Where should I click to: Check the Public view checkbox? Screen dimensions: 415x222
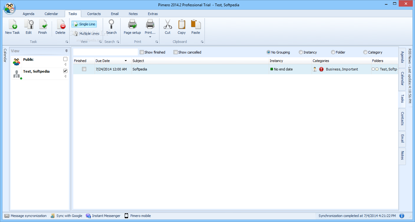pos(65,59)
